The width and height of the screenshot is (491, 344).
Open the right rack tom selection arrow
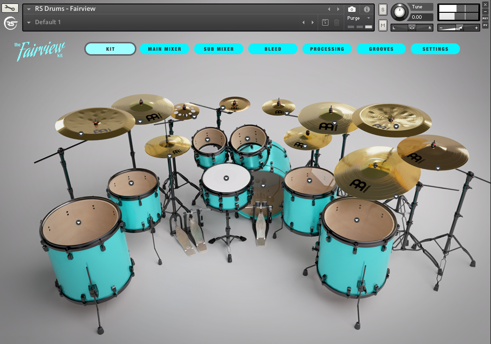[x=247, y=139]
